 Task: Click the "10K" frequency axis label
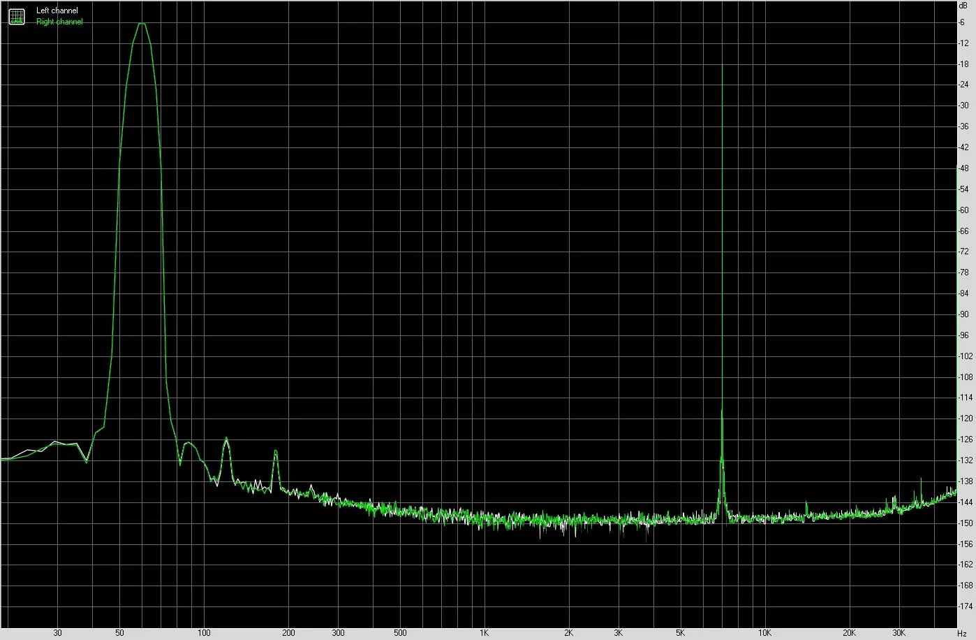(765, 633)
